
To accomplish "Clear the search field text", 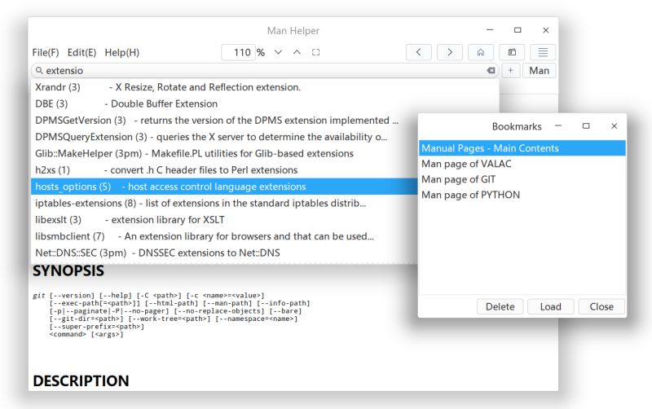I will (491, 71).
